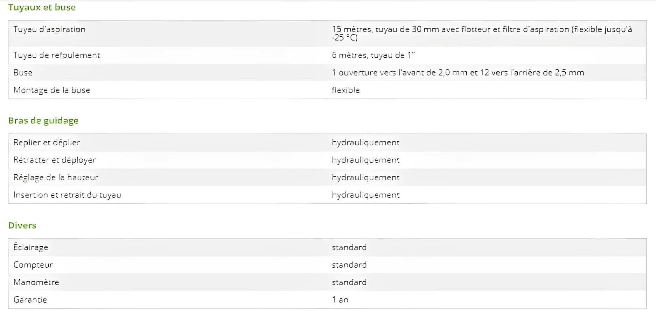
Task: Click the 15 mètres suction hose description
Action: (x=482, y=33)
